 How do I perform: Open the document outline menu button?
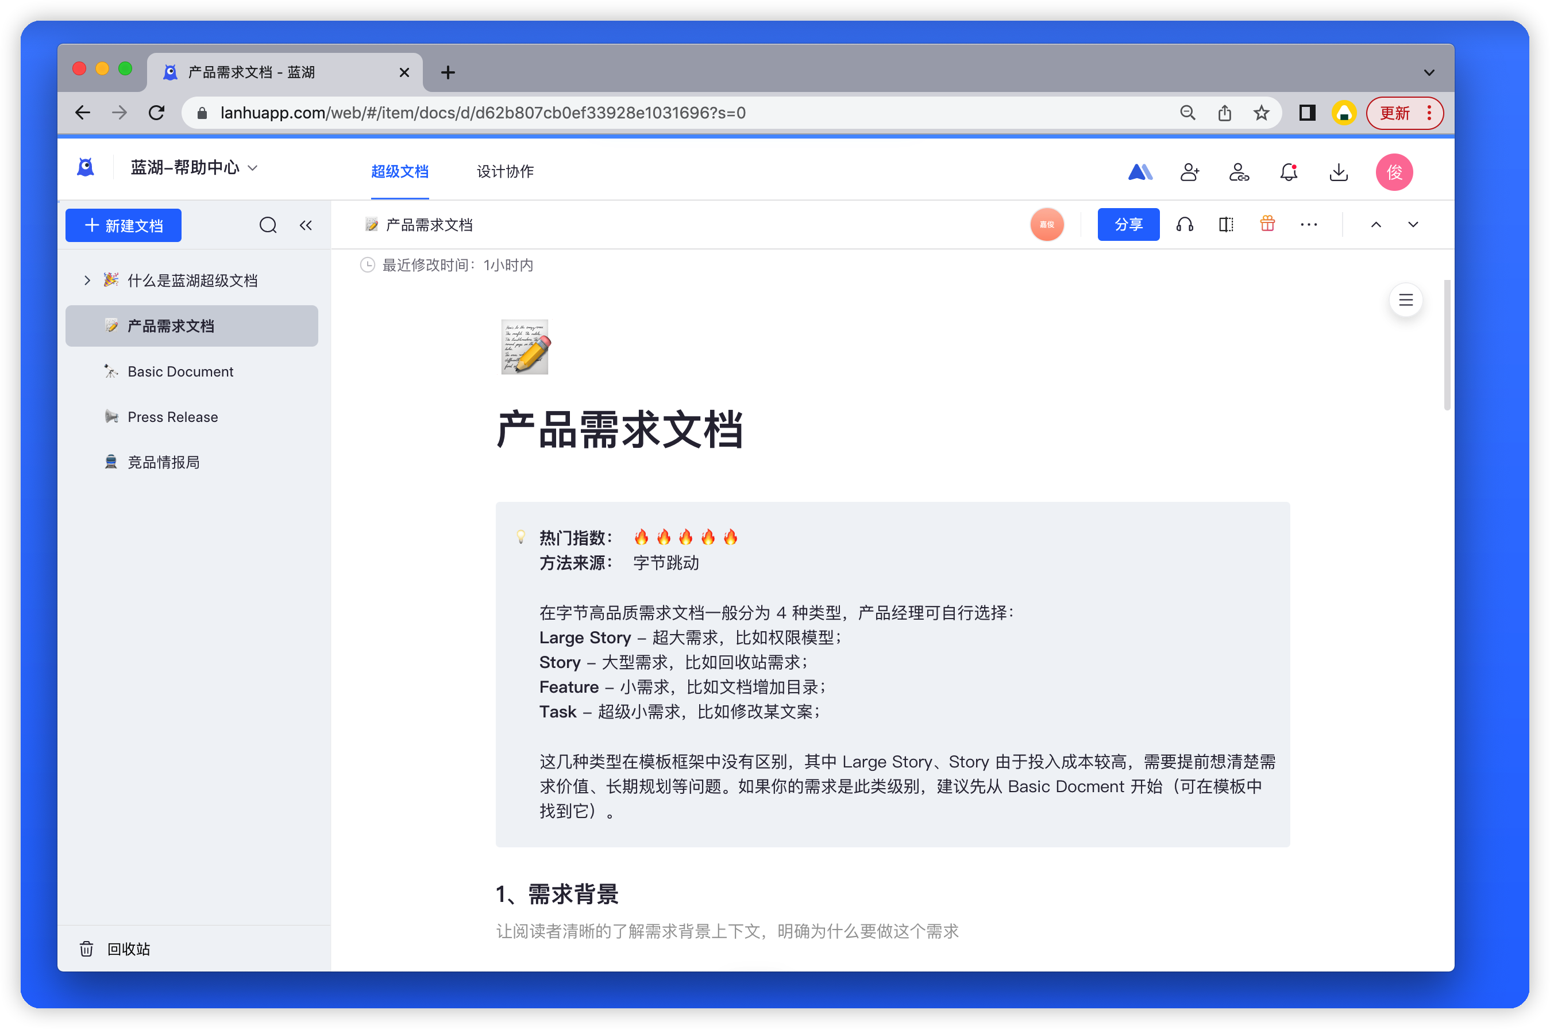click(1405, 300)
